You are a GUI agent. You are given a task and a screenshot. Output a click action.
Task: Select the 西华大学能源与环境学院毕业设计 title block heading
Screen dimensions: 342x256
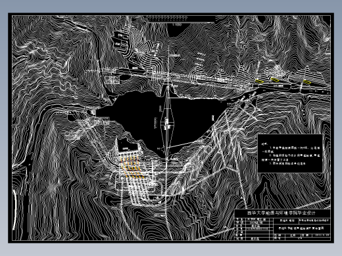coord(281,213)
